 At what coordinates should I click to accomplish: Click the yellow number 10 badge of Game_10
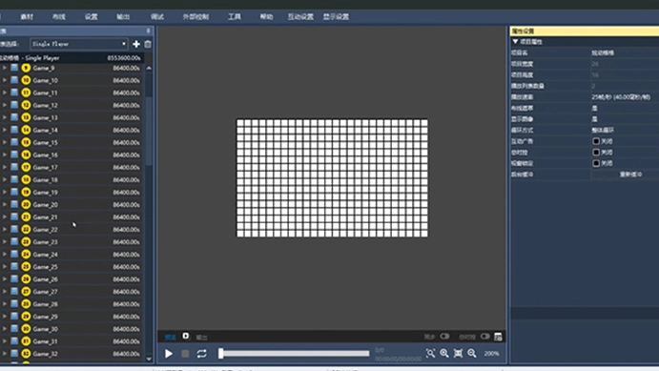[26, 80]
